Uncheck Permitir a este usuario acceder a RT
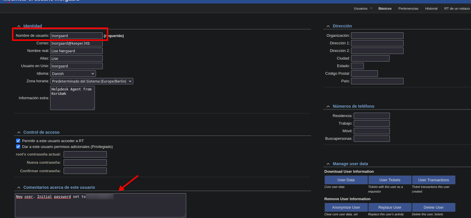The height and width of the screenshot is (218, 471). [18, 141]
